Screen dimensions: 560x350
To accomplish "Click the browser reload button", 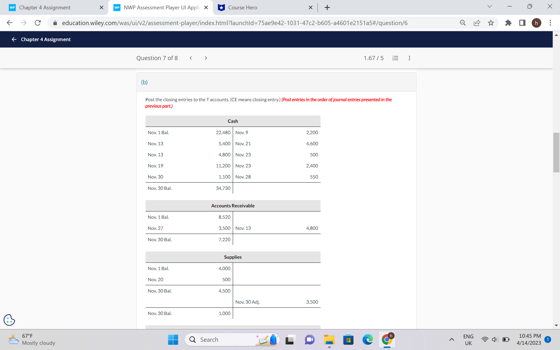I will pos(38,23).
